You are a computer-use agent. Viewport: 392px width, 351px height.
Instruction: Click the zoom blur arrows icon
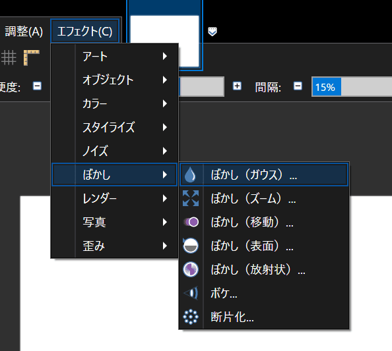pos(191,198)
